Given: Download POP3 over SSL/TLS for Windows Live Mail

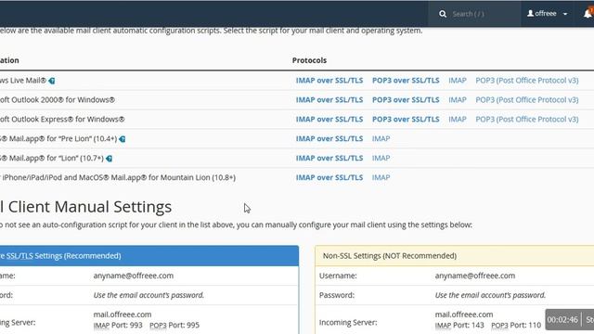Looking at the screenshot, I should [x=406, y=81].
